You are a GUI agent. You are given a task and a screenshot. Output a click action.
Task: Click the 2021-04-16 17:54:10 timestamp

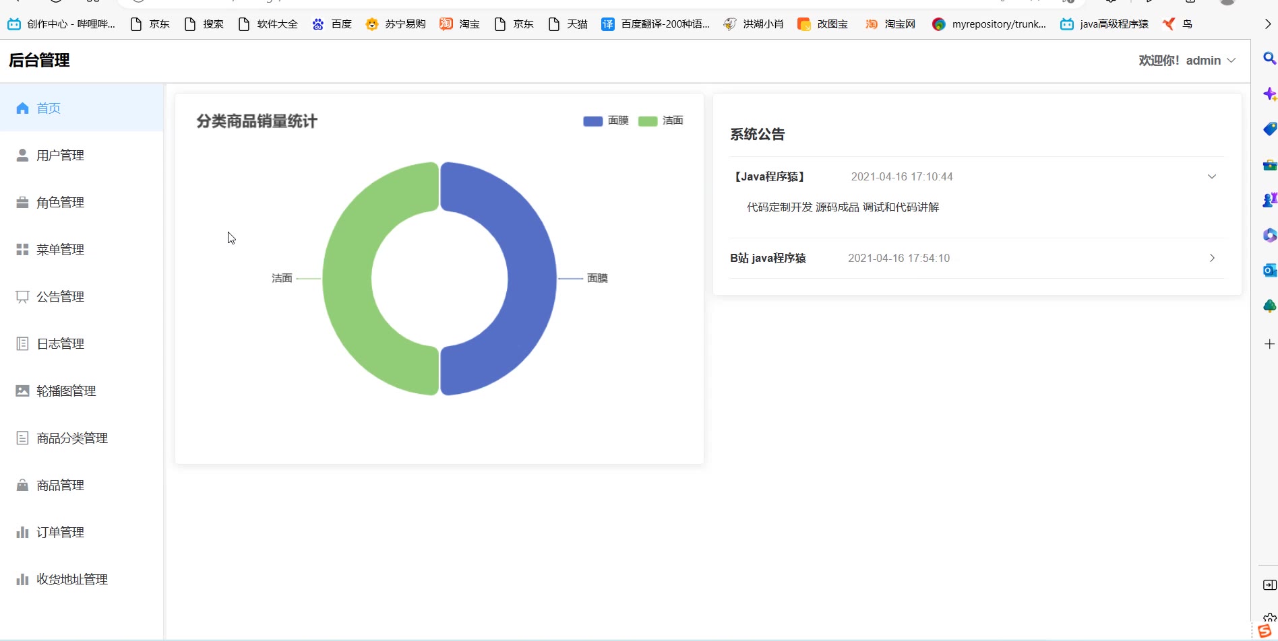[899, 258]
